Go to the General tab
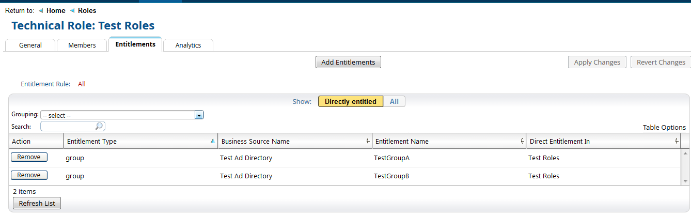Viewport: 691px width, 215px height. [30, 45]
